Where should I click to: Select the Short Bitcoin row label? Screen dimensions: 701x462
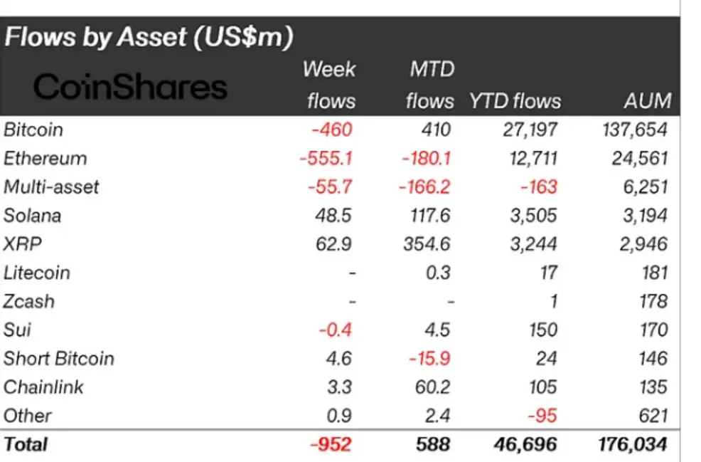59,358
